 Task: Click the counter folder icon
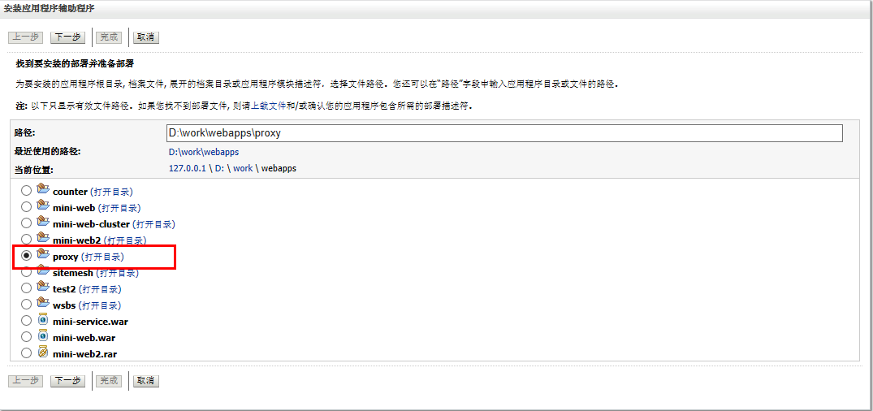point(43,190)
